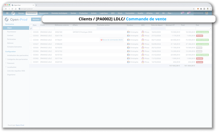Click Prisca's avatar in row CC004
220x132 pixels.
click(x=143, y=51)
